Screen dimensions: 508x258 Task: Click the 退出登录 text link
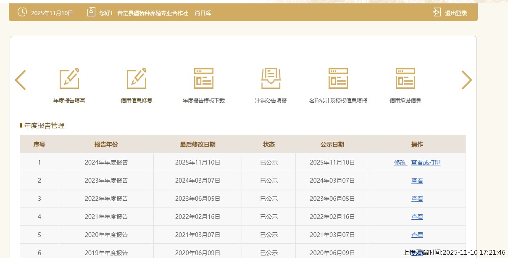point(456,13)
